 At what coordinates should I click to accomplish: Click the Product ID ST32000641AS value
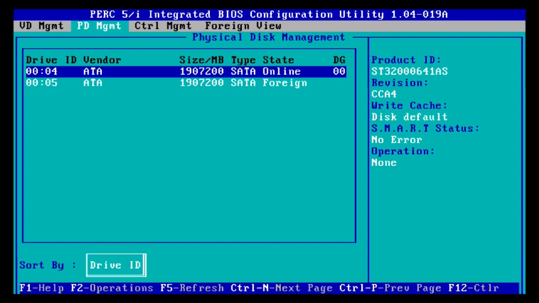tap(410, 71)
